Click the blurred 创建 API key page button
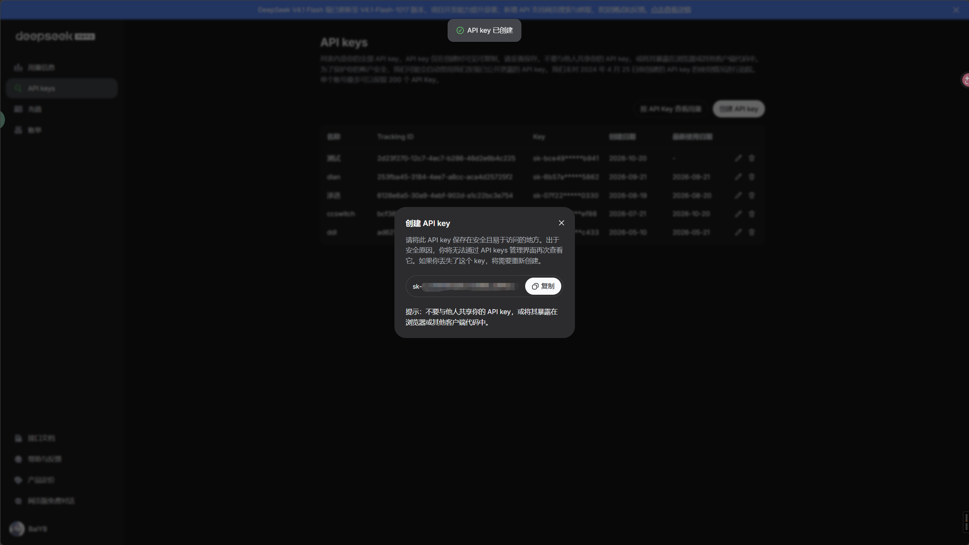The height and width of the screenshot is (545, 969). (739, 109)
